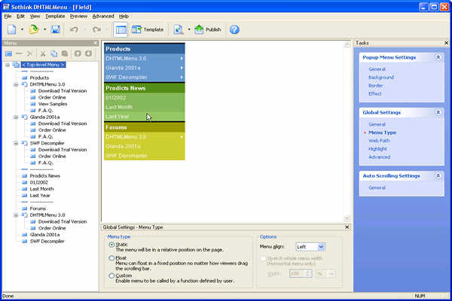Save the project with the floppy icon
Image resolution: width=452 pixels, height=301 pixels.
tap(55, 29)
